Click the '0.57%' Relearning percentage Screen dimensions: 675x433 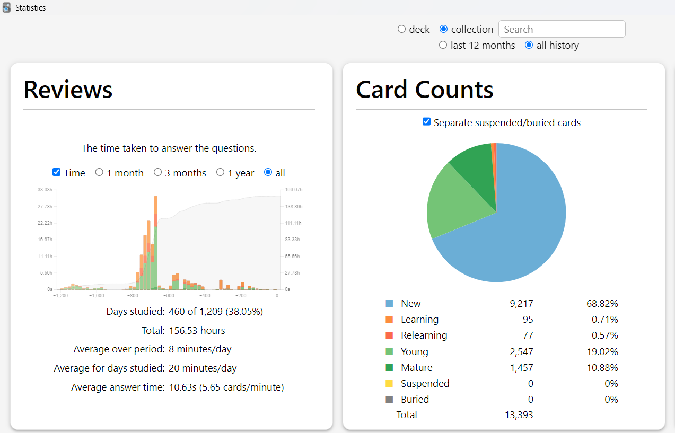click(605, 335)
